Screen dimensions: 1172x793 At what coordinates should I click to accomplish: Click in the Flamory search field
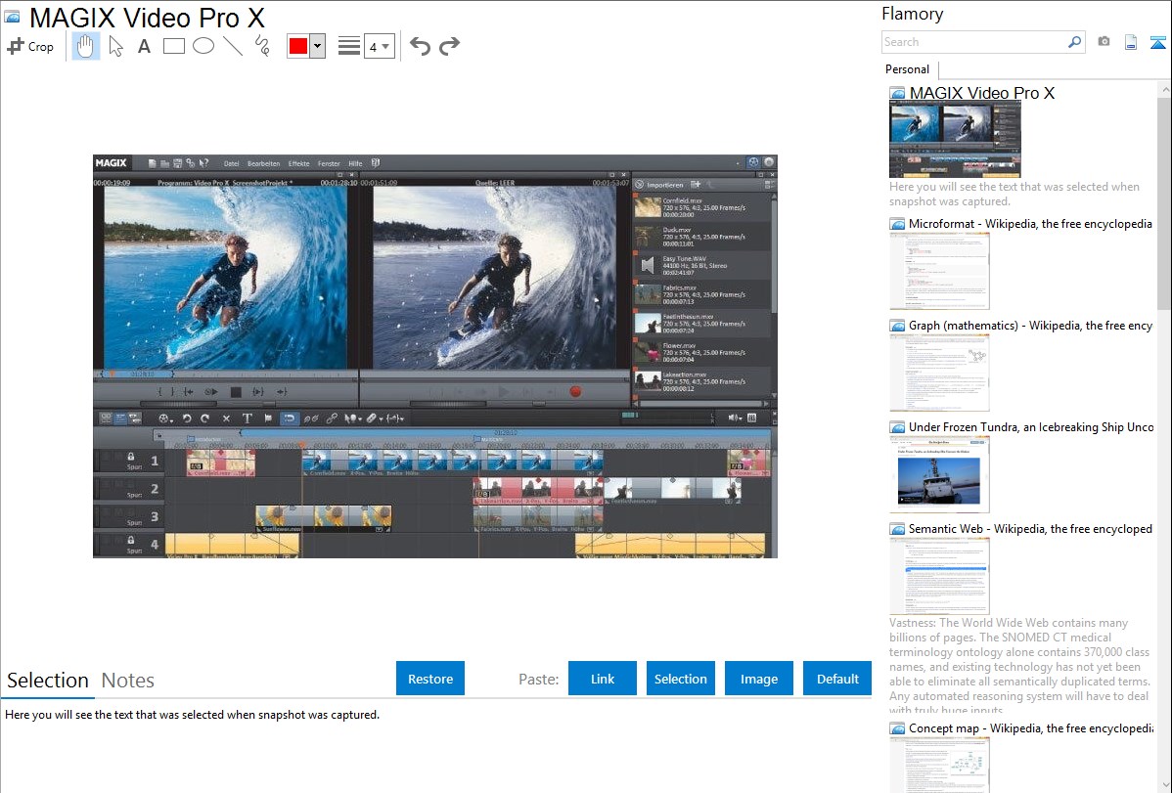pyautogui.click(x=973, y=42)
